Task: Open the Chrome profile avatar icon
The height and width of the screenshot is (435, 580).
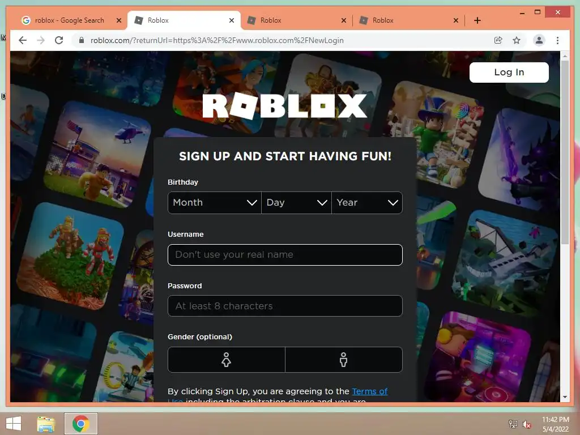Action: [x=539, y=40]
